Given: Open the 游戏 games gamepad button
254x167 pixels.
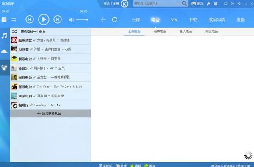Looking at the screenshot, I should 197,3.
